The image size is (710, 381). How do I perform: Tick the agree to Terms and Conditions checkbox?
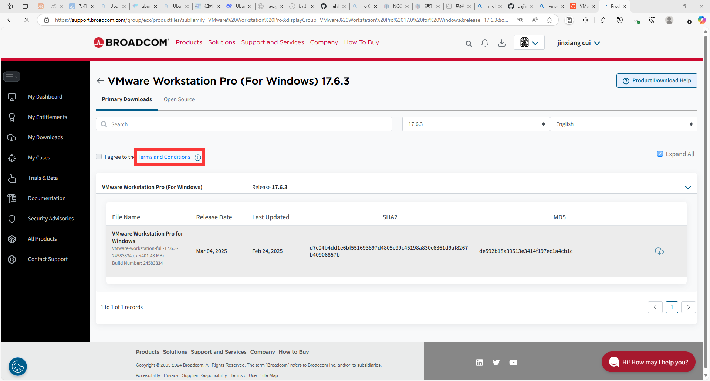click(x=99, y=157)
